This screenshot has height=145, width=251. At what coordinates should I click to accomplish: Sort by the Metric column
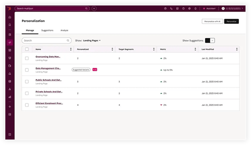pos(195,49)
